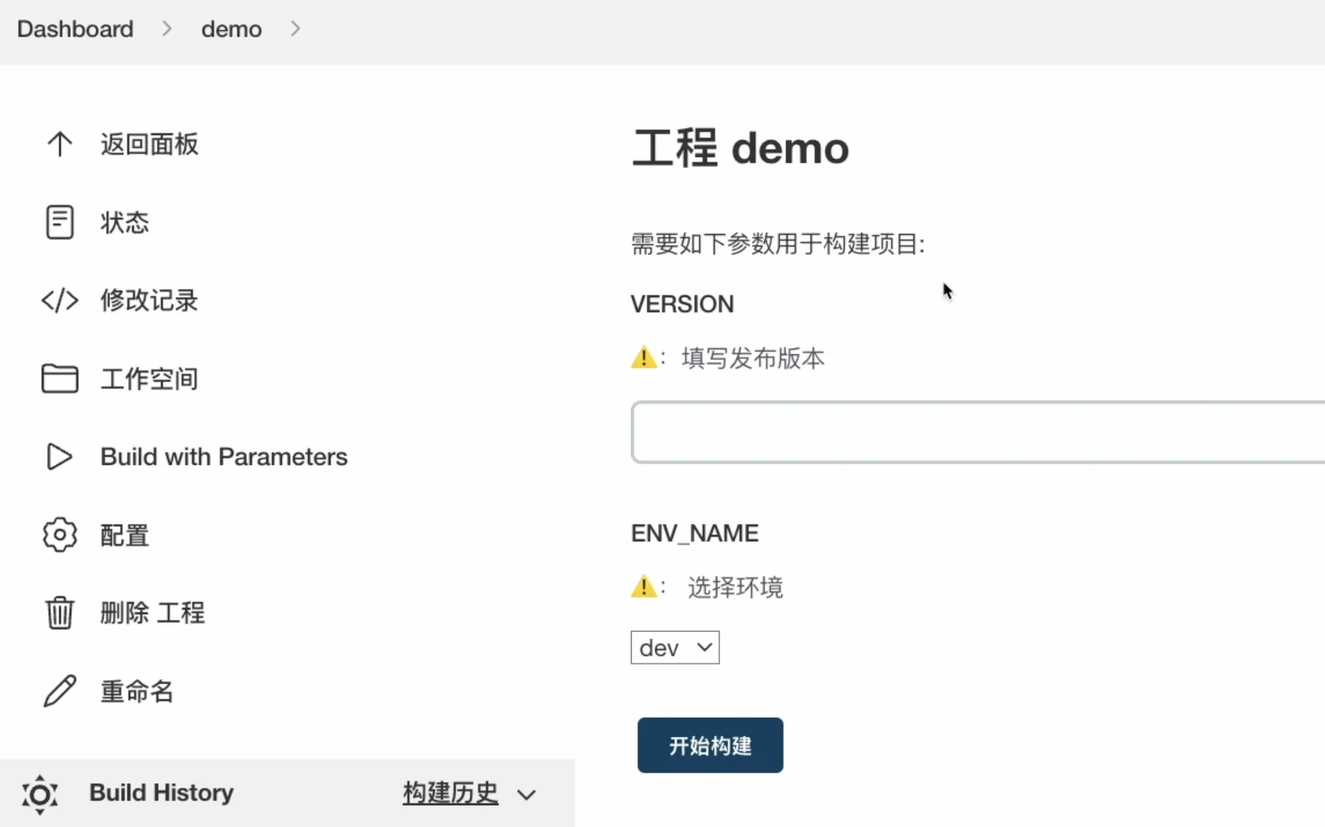Open the demo breadcrumb item
1325x827 pixels.
(231, 29)
